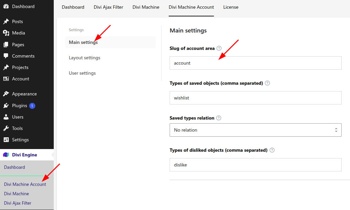Click the Divi Engine logo icon
This screenshot has width=350, height=210.
click(x=6, y=155)
